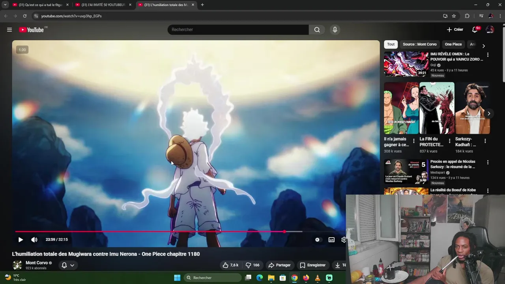
Task: Open Short Il n'a jamais gagner
Action: pyautogui.click(x=401, y=108)
